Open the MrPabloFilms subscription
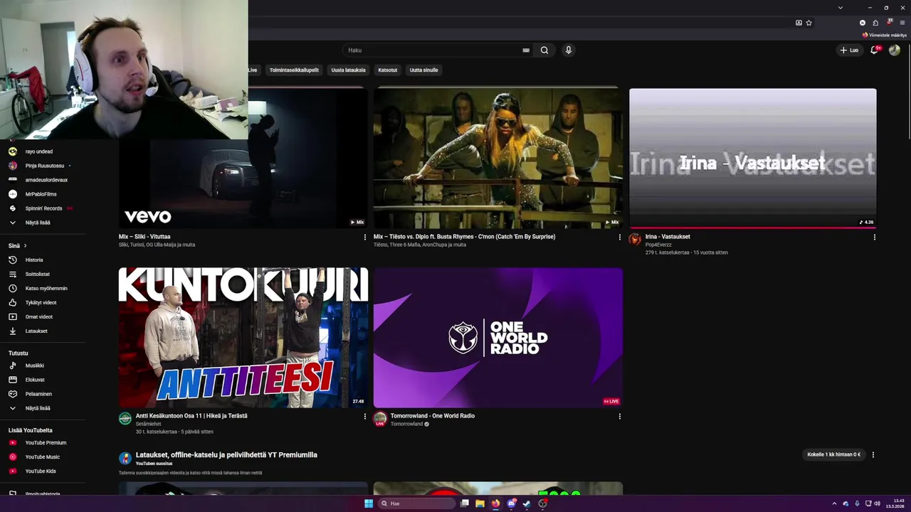 click(41, 194)
